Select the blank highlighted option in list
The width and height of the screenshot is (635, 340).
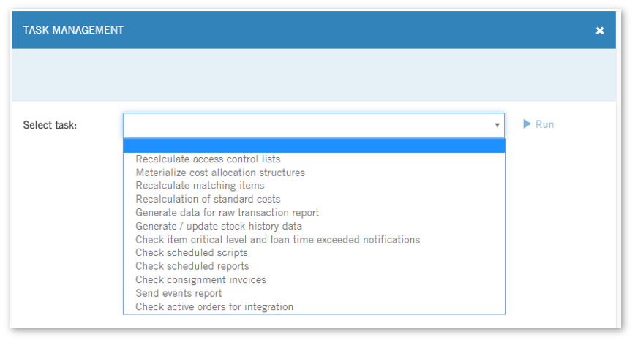[x=315, y=146]
